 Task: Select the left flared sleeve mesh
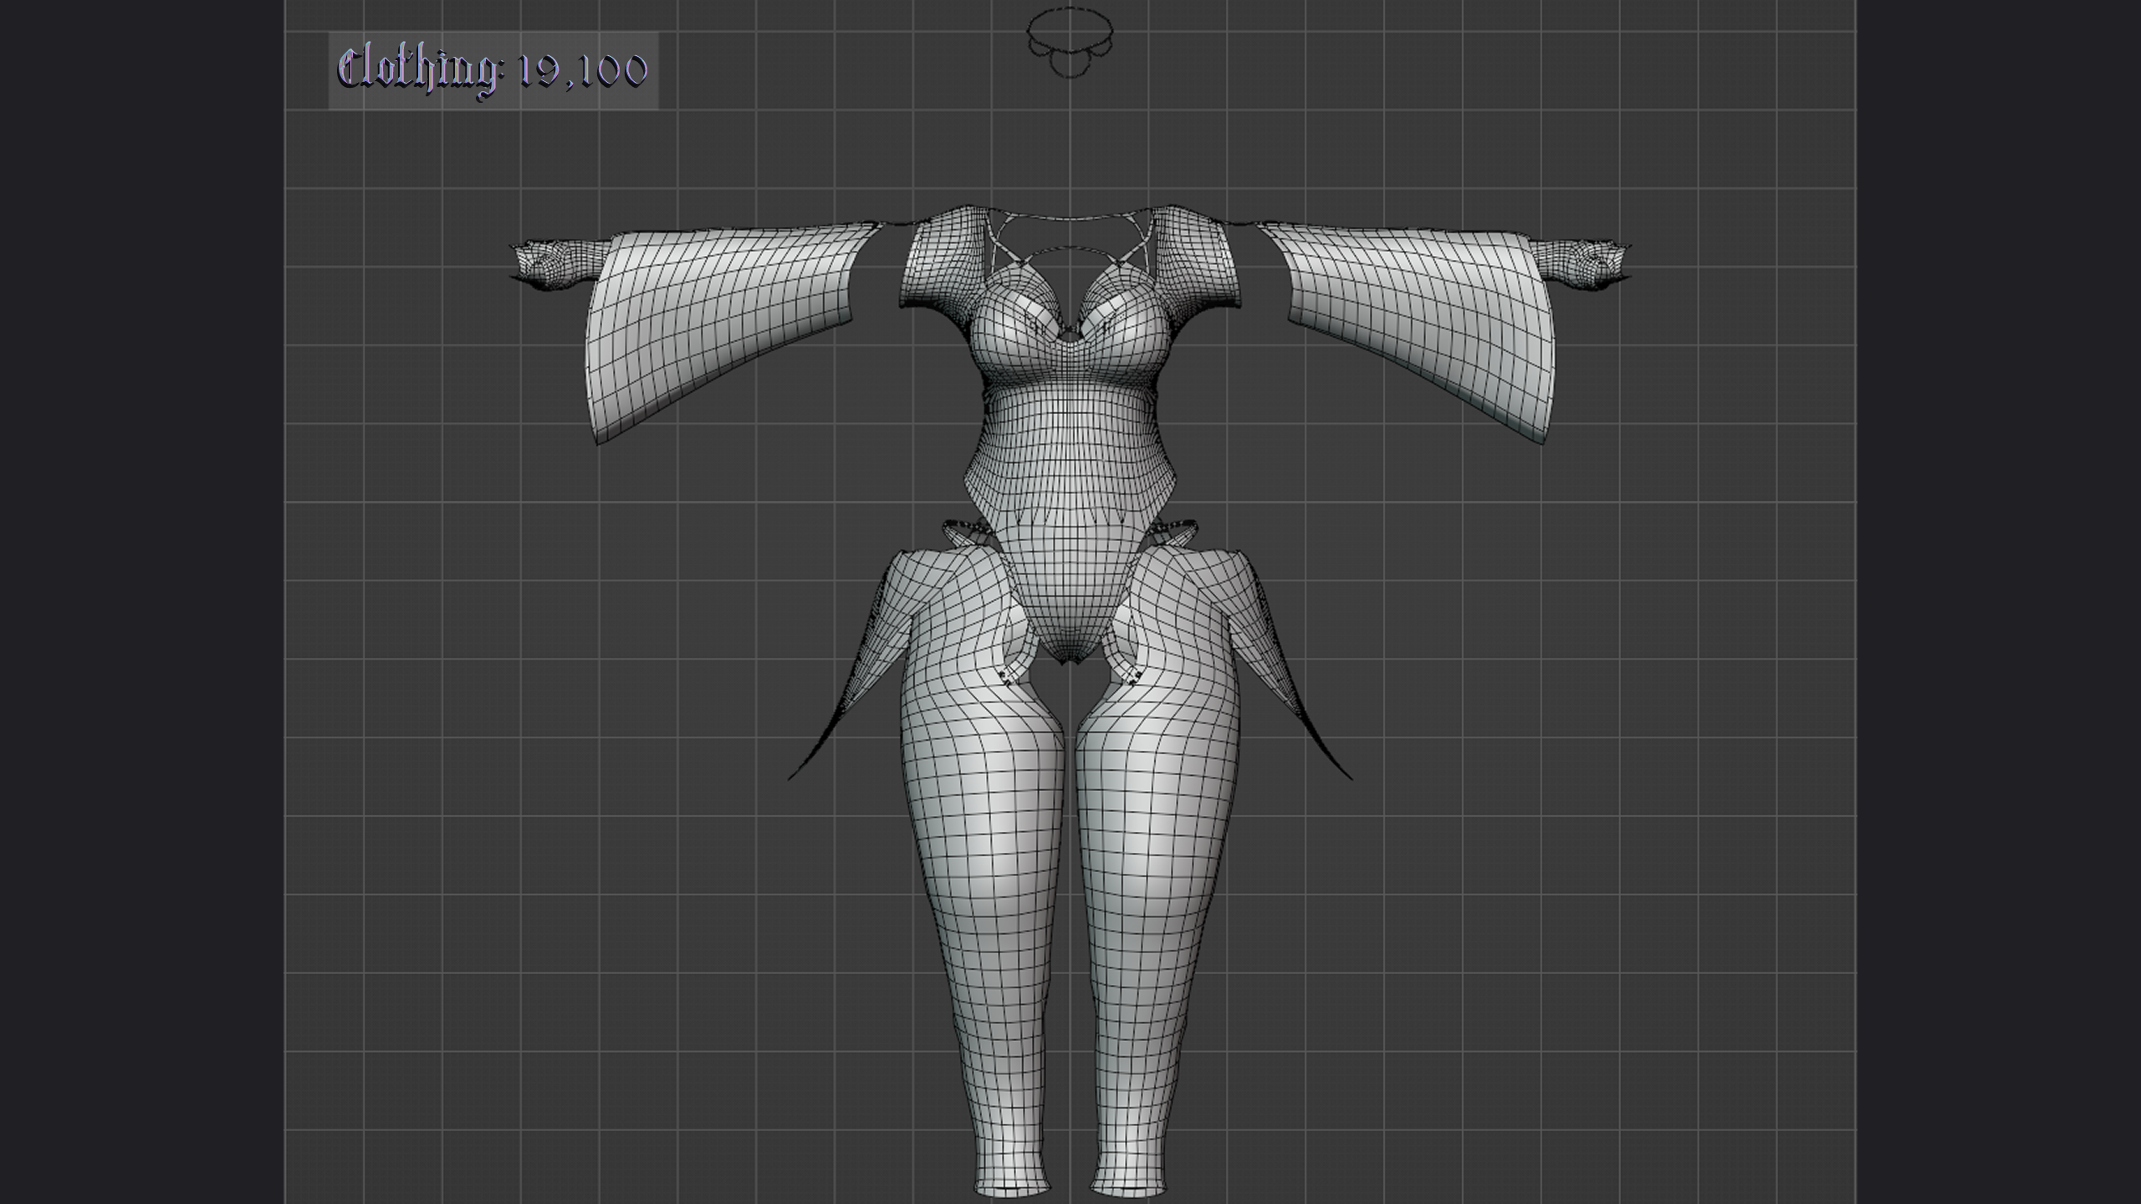(736, 330)
